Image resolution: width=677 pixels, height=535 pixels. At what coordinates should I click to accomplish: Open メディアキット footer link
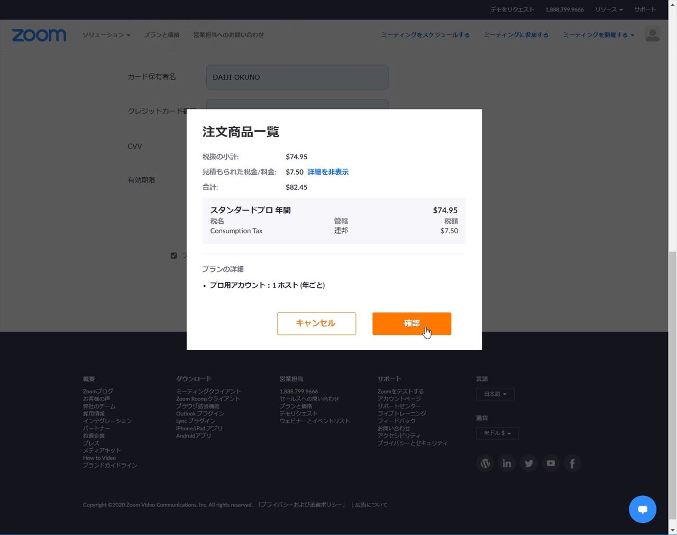(x=102, y=451)
